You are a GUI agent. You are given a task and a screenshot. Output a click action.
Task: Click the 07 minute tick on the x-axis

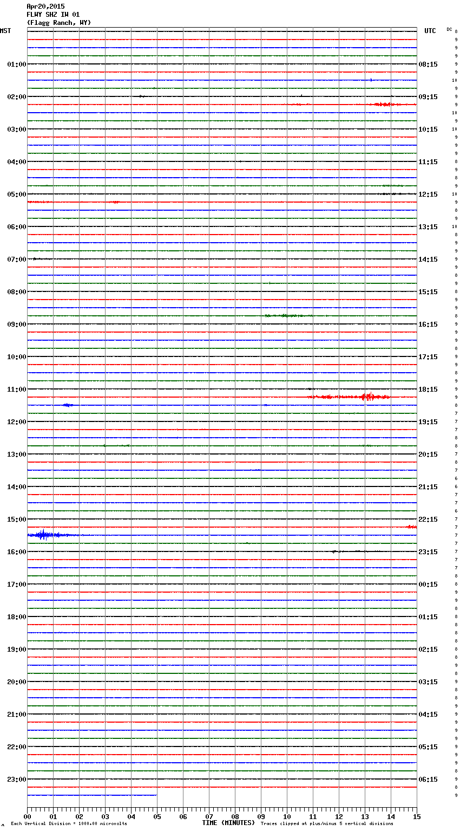(x=209, y=816)
